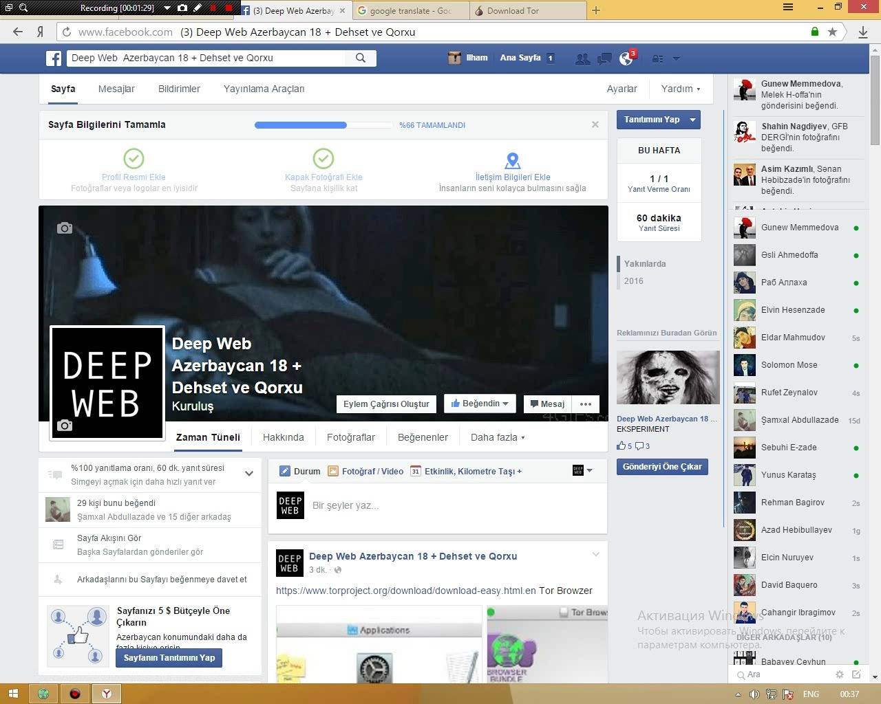Open the Hakkında page tab

[x=283, y=437]
